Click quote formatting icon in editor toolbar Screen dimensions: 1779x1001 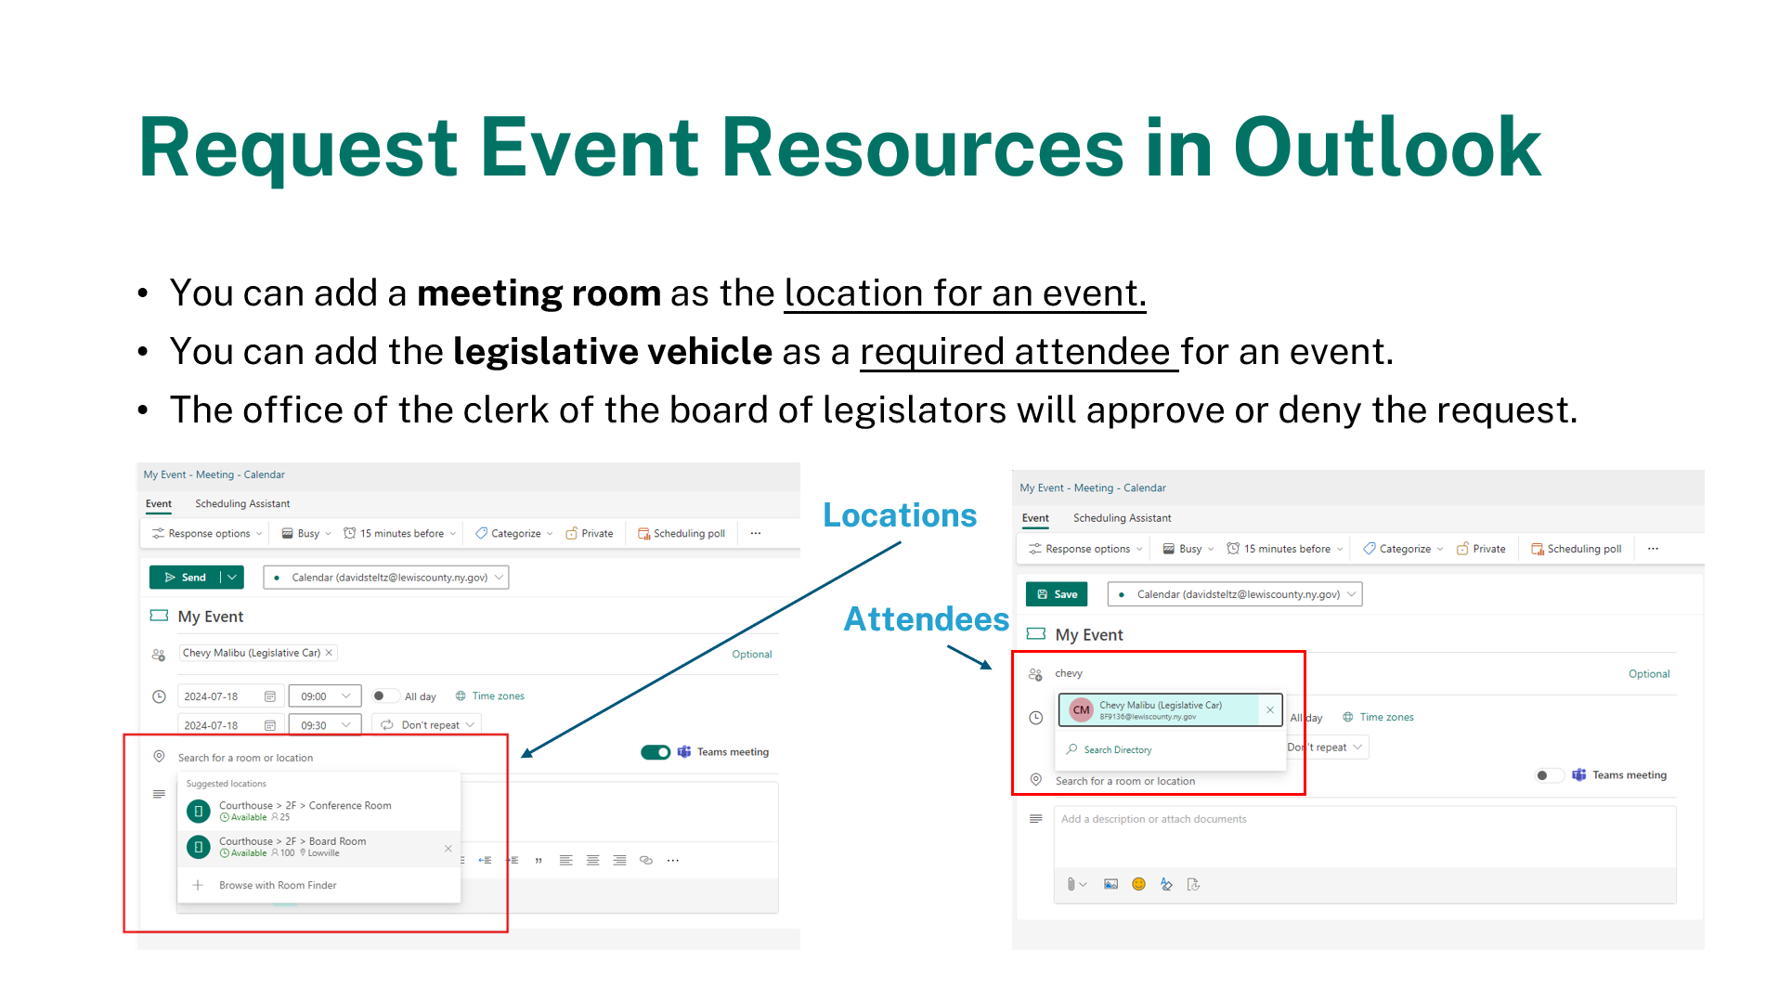[539, 861]
